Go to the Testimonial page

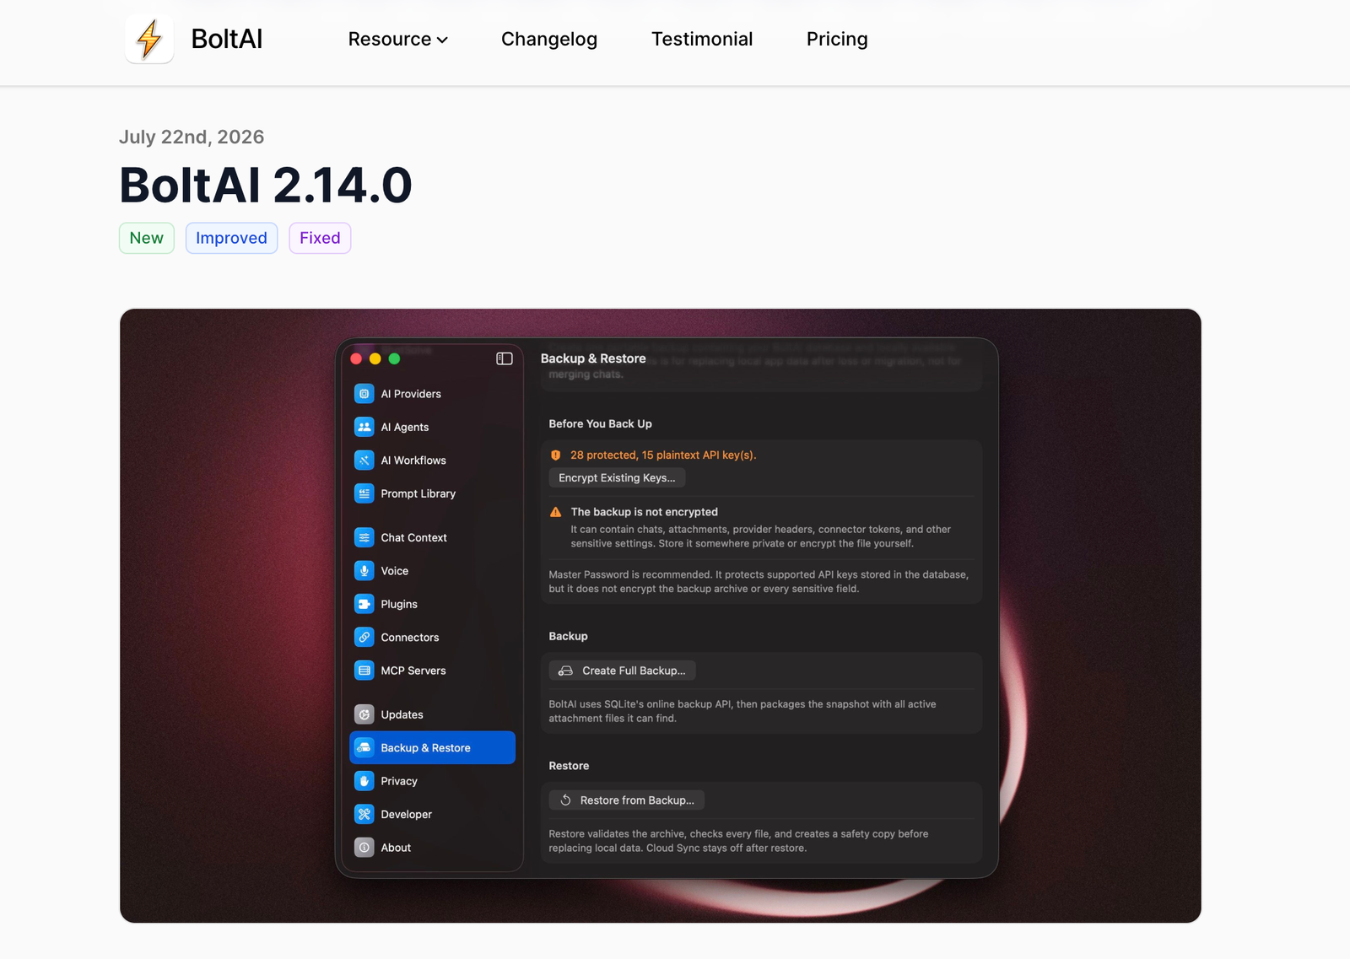click(702, 39)
